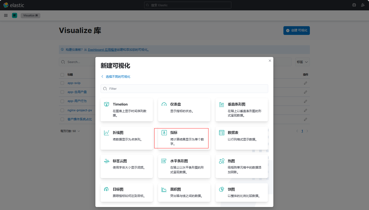Check the nginx-project-pv row checkbox
Image resolution: width=369 pixels, height=210 pixels.
[62, 110]
